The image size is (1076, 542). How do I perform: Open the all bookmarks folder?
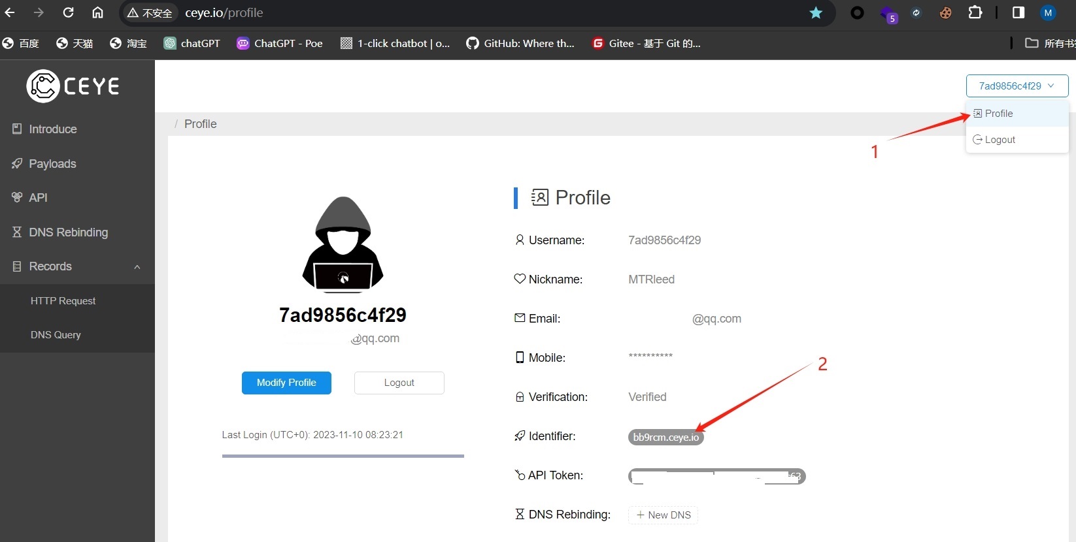(x=1050, y=43)
